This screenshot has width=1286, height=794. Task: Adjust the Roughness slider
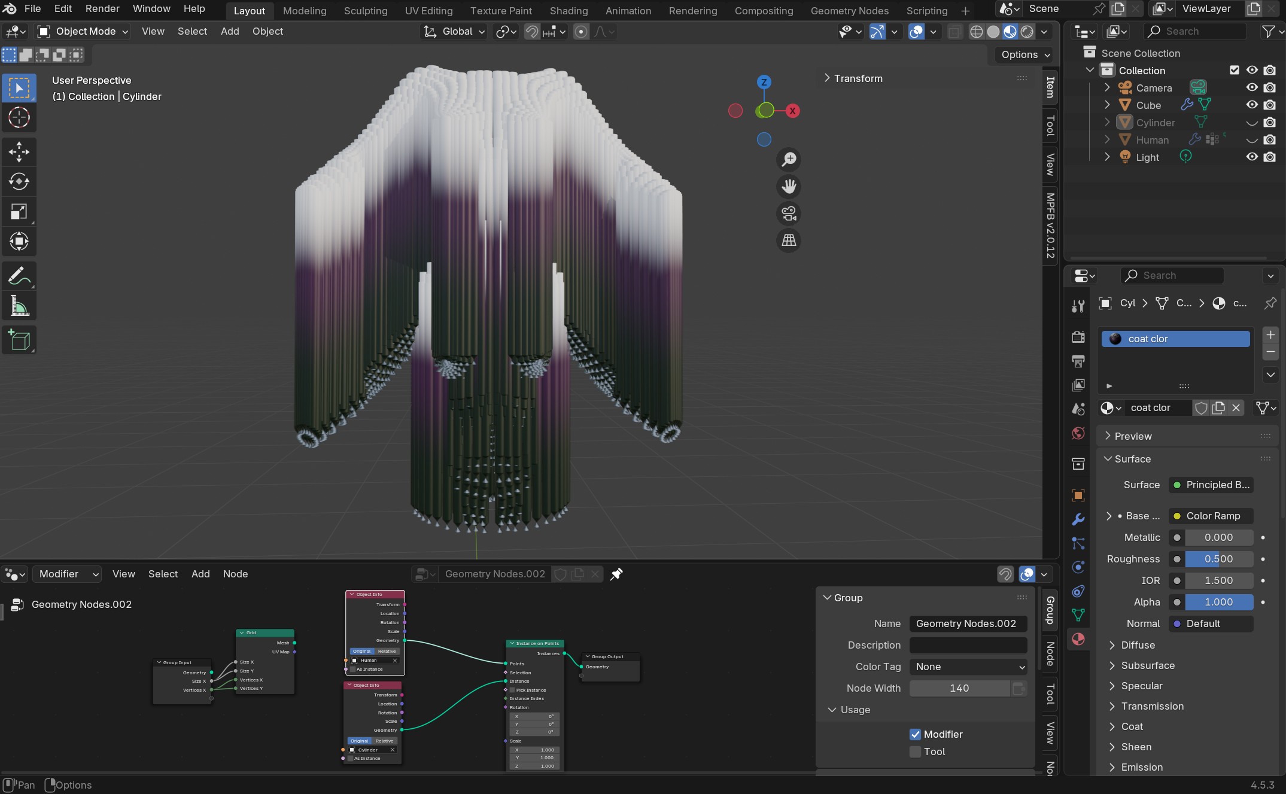point(1218,559)
